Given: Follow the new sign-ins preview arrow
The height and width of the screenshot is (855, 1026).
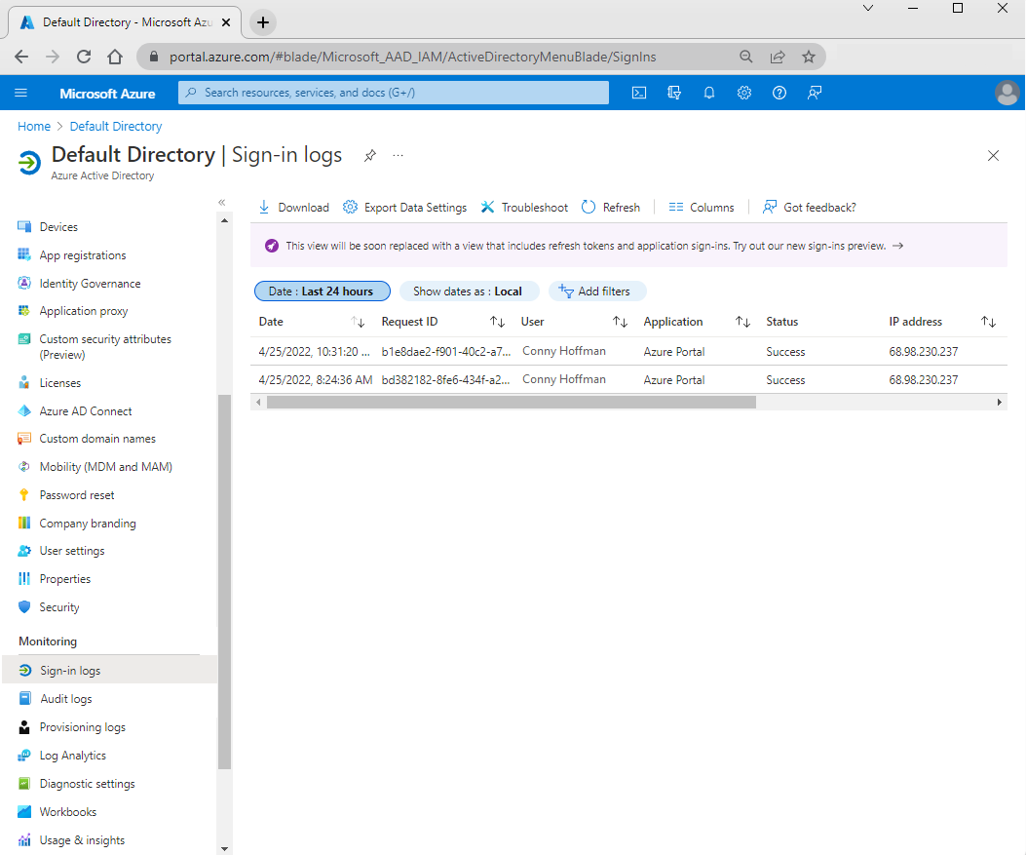Looking at the screenshot, I should 897,246.
